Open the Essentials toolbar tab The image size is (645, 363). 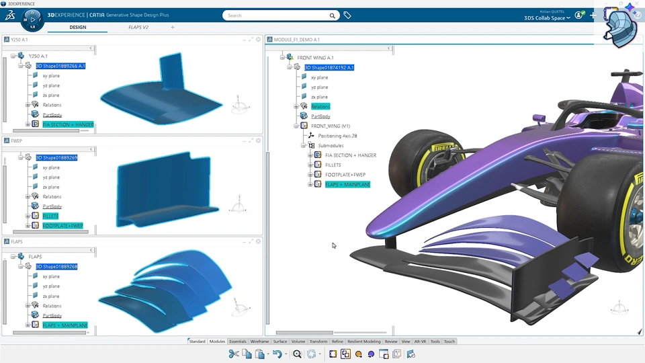(237, 341)
